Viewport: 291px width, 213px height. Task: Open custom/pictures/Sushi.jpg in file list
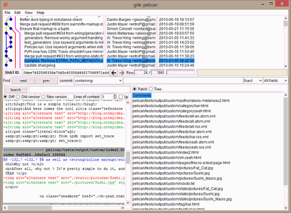171,173
